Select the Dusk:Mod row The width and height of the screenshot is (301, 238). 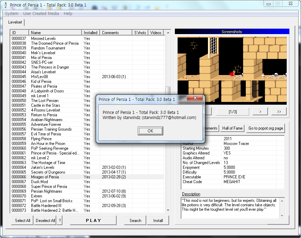click(87, 182)
